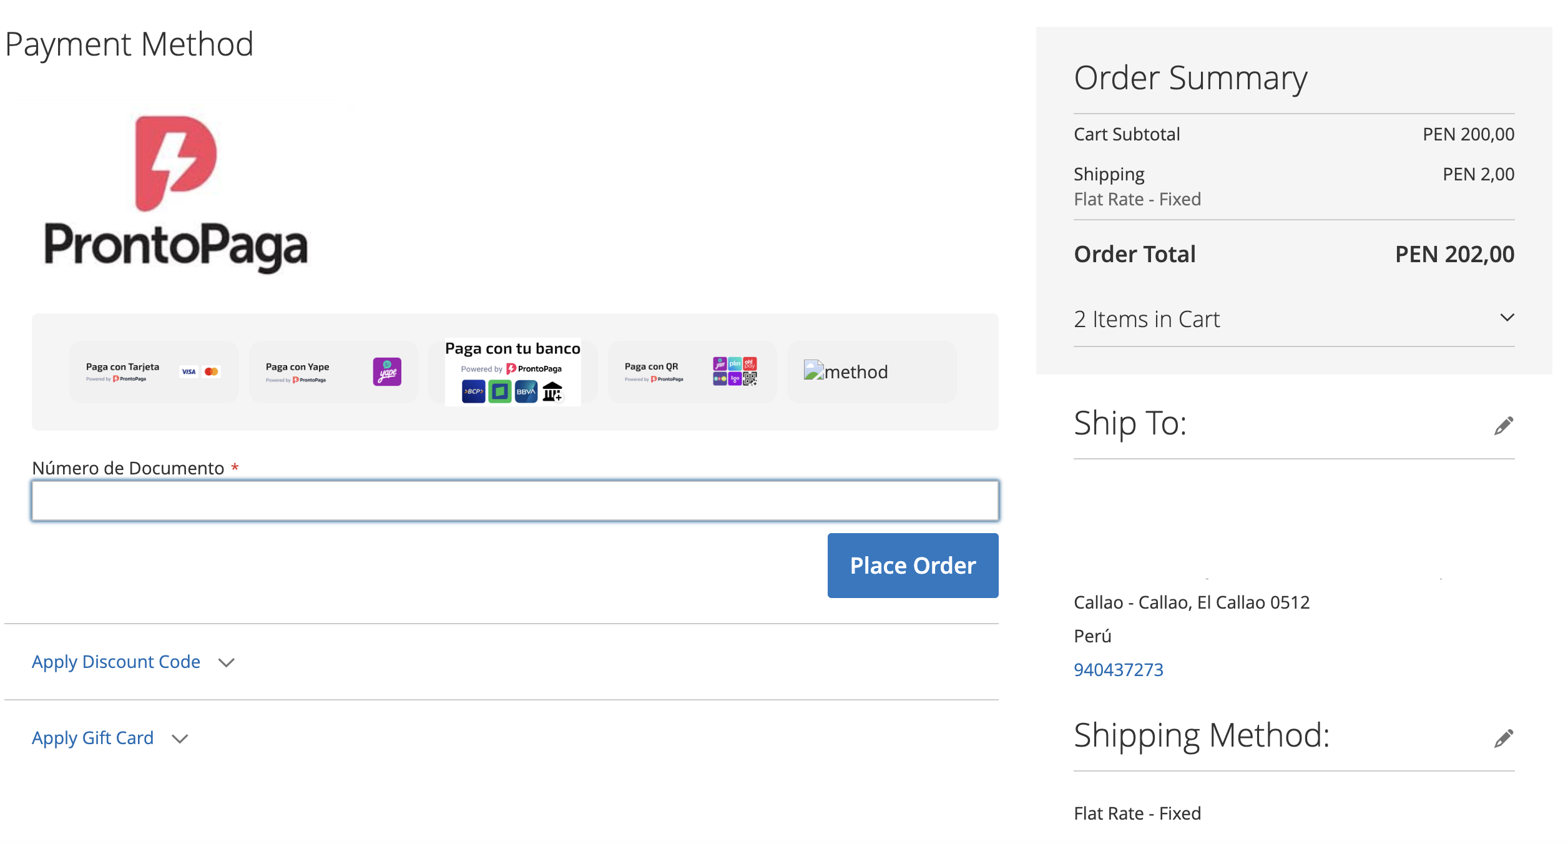Select the broken-image "method" payment option
This screenshot has width=1568, height=844.
click(871, 372)
